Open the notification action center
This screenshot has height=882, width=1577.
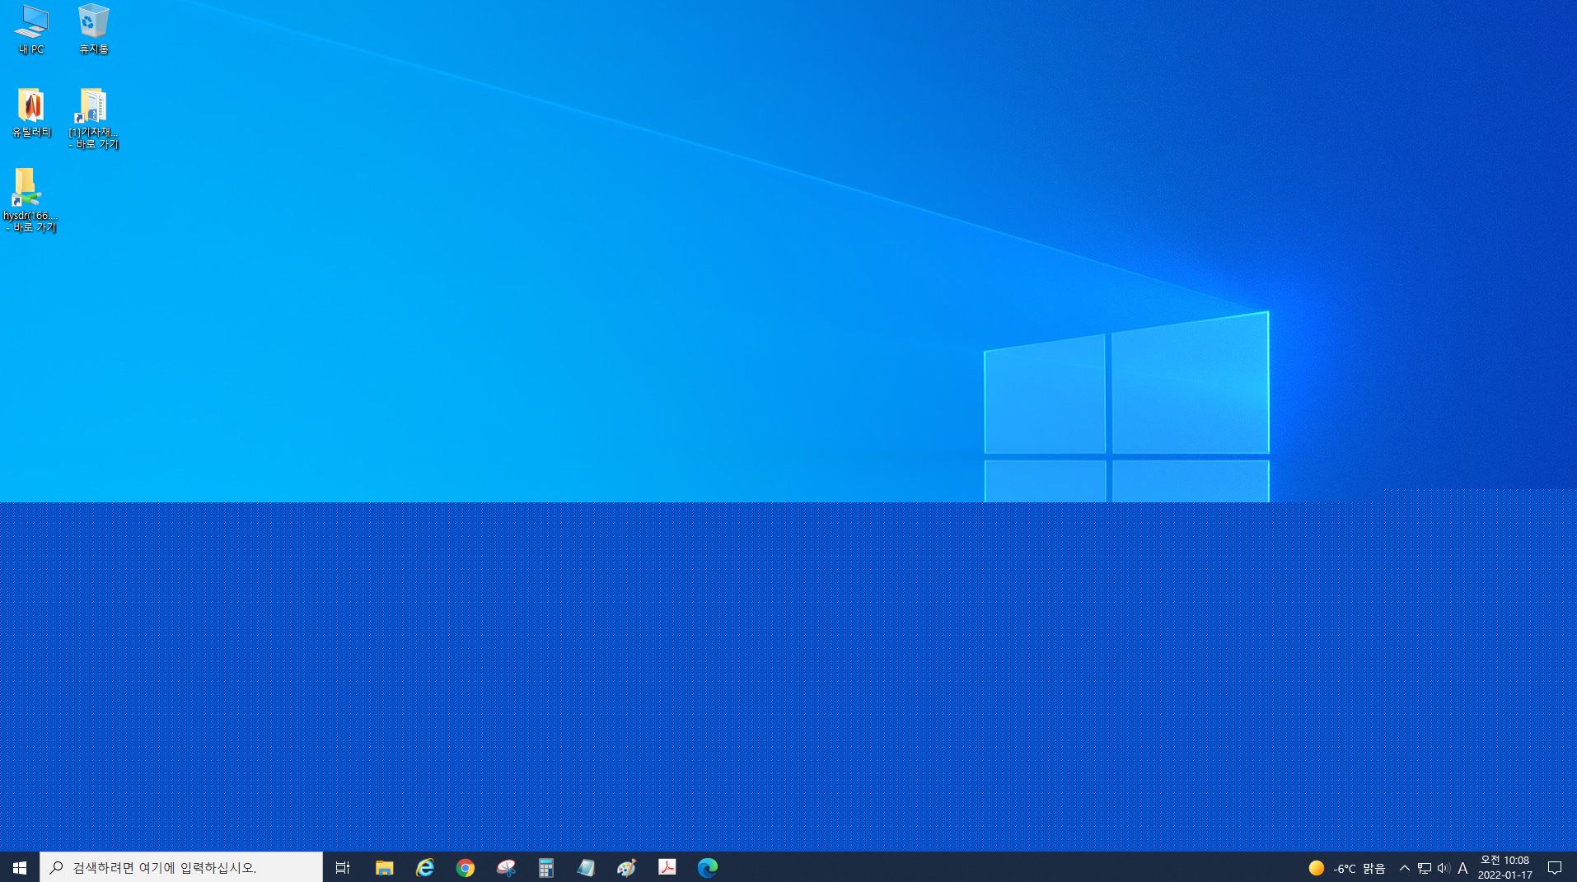pos(1555,868)
